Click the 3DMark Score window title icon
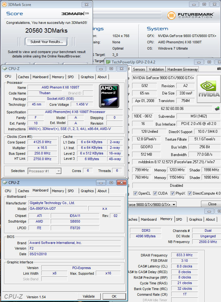Viewport: 221px width, 302px height. pos(4,4)
